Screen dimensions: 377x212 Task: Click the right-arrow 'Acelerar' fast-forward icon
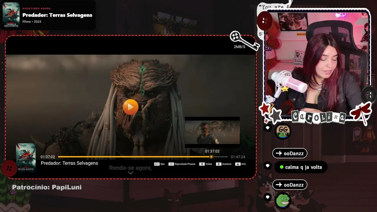(x=219, y=164)
